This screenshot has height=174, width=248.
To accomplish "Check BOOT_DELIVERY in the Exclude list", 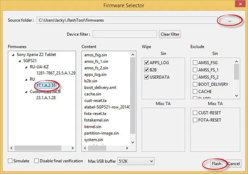I will [195, 84].
